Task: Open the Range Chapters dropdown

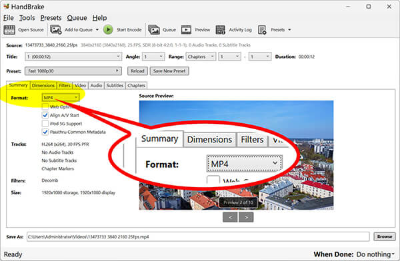Action: [x=201, y=57]
